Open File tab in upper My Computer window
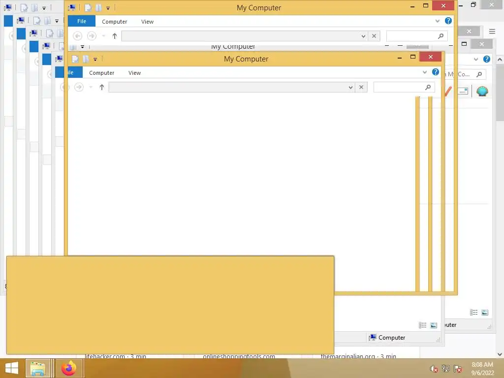Image resolution: width=504 pixels, height=378 pixels. (82, 21)
